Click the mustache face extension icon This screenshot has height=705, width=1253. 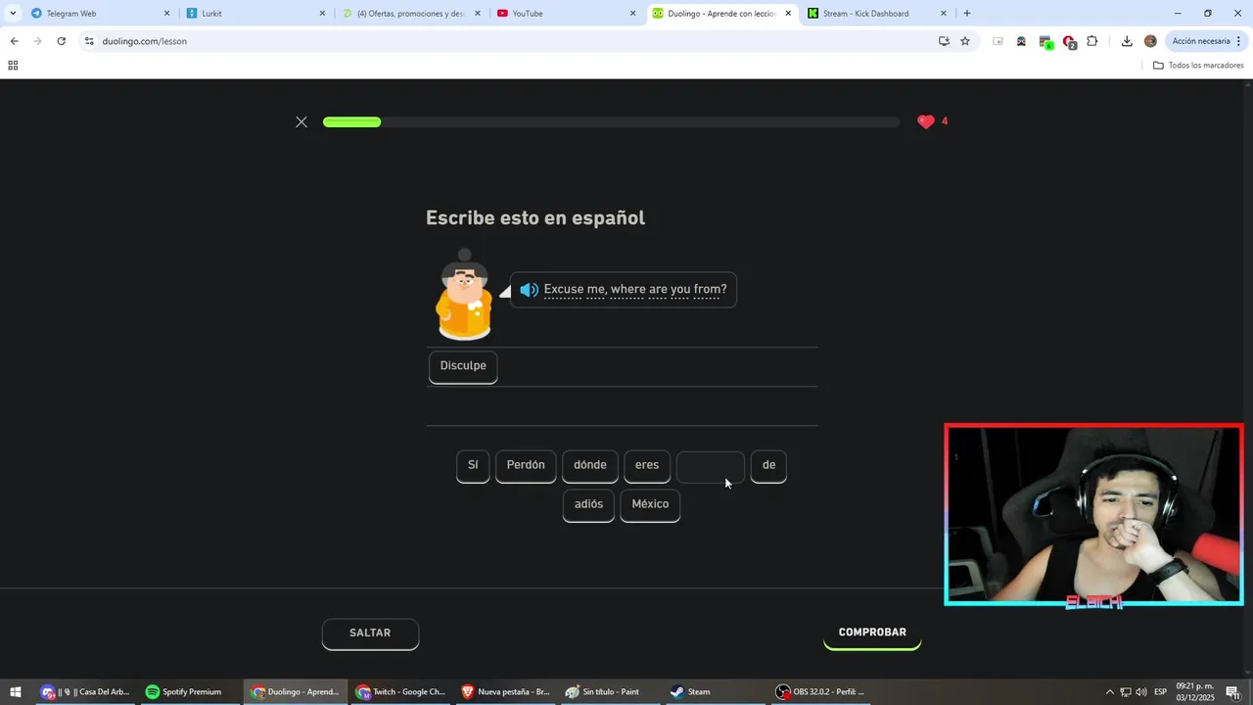coord(1021,41)
